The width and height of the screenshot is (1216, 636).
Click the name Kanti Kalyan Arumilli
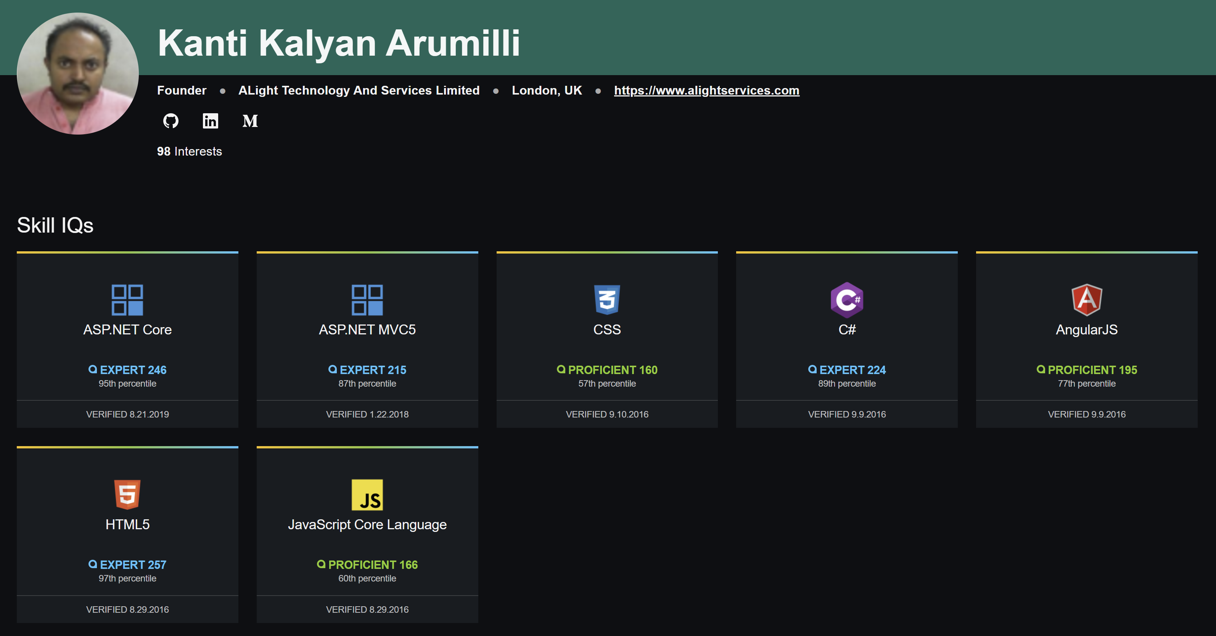[338, 43]
